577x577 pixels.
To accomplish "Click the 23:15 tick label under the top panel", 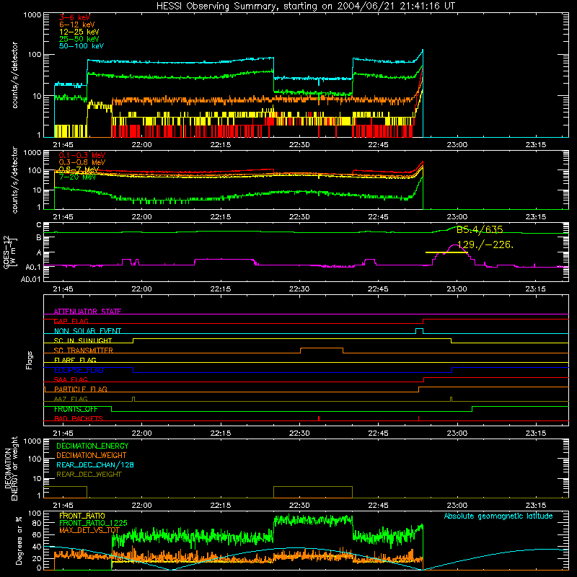I will (x=536, y=145).
